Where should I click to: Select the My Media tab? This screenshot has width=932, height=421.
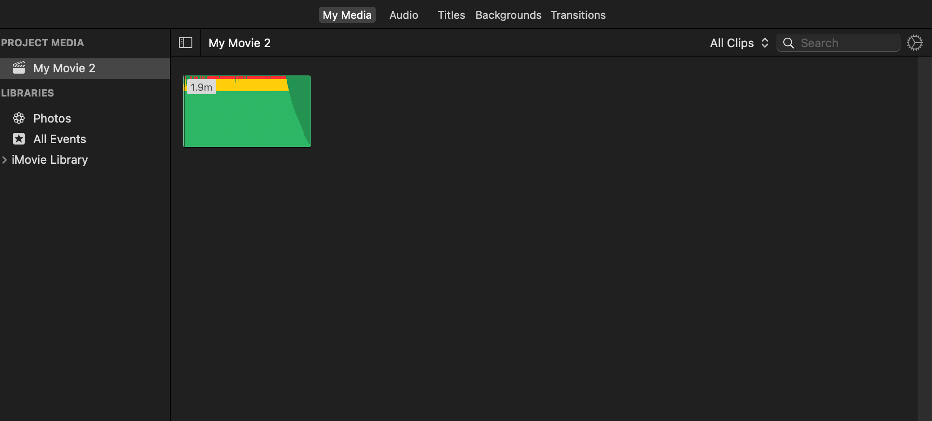[x=347, y=15]
